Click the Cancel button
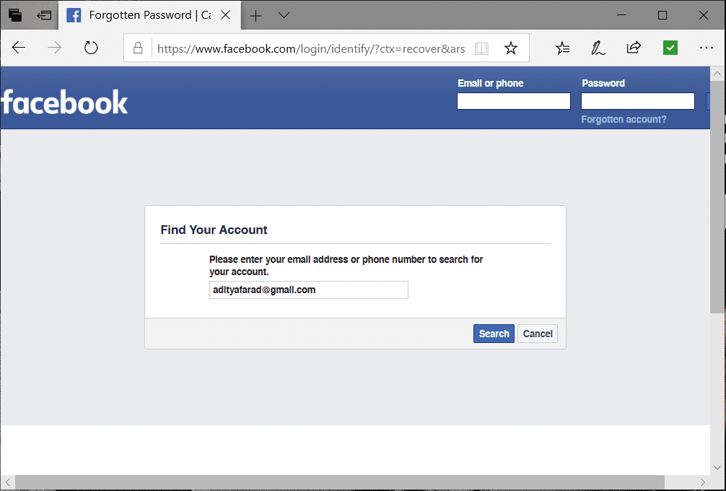726x491 pixels. tap(538, 334)
